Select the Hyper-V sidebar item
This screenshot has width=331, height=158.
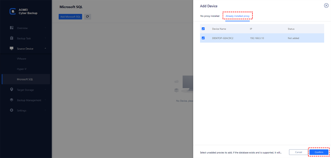point(22,69)
